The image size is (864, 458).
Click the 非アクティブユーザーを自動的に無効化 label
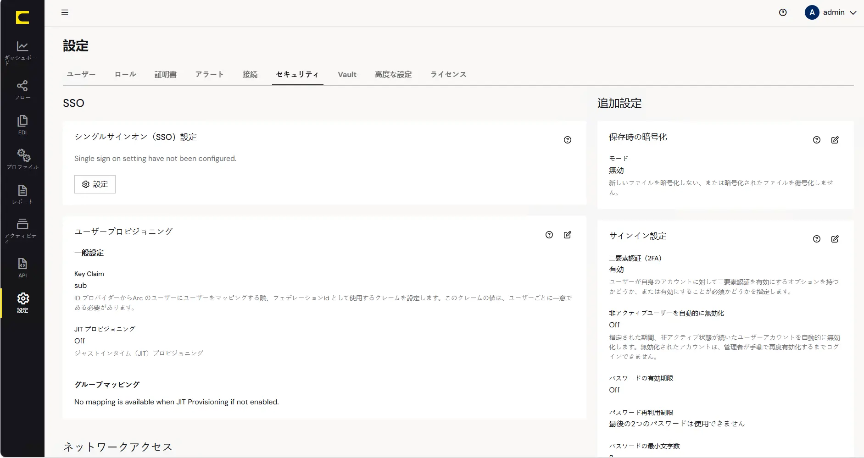coord(666,313)
